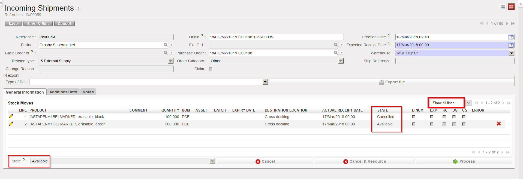Toggle the Claim checkbox
The image size is (523, 179).
tap(211, 69)
